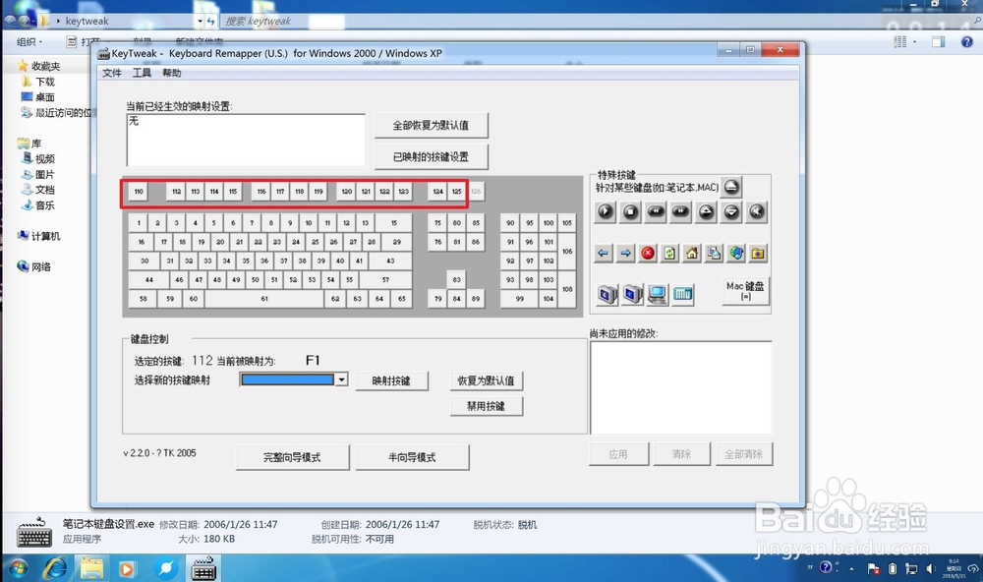Open the file explorer taskbar icon
Screen dimensions: 983x582
pyautogui.click(x=91, y=568)
